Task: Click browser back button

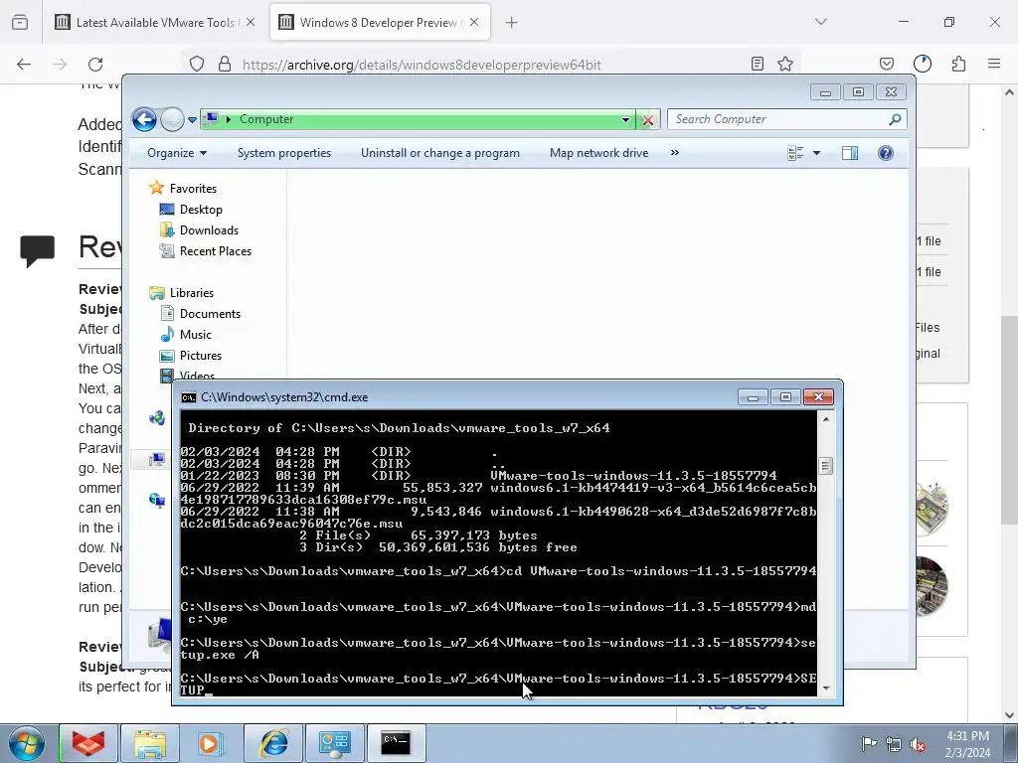Action: tap(24, 64)
